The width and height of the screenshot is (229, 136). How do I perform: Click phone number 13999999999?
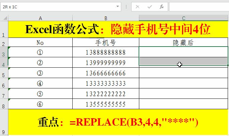tap(106, 62)
